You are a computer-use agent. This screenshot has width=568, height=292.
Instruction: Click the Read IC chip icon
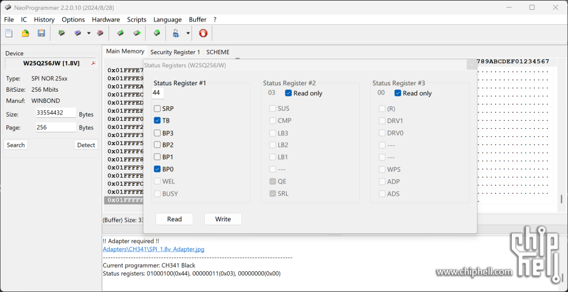[x=61, y=33]
